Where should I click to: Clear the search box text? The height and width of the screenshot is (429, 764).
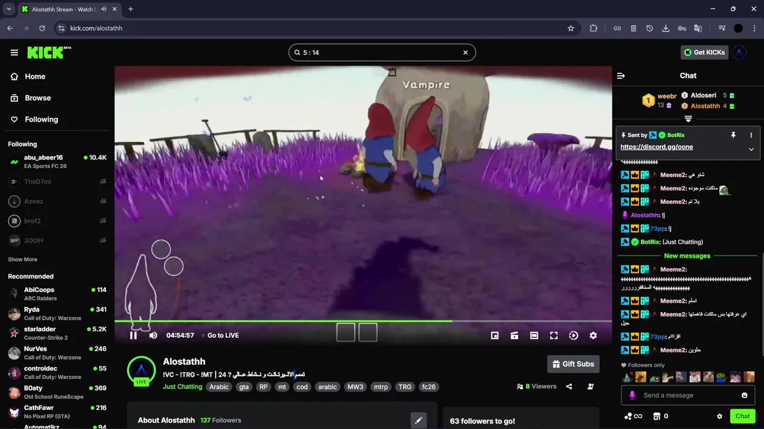466,52
